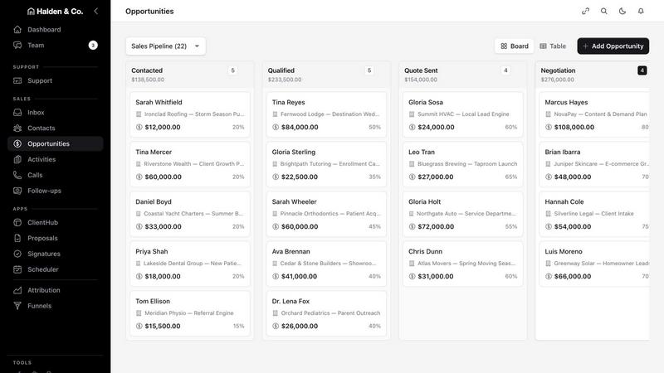Click the Support ticket icon in sidebar

(17, 80)
